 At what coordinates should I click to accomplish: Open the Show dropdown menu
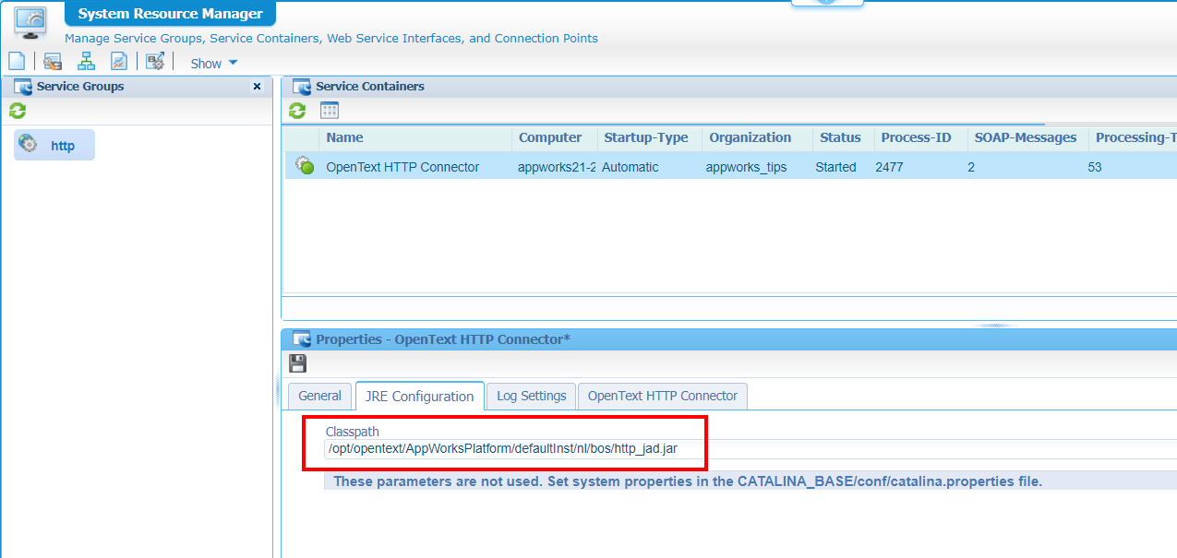click(x=213, y=64)
